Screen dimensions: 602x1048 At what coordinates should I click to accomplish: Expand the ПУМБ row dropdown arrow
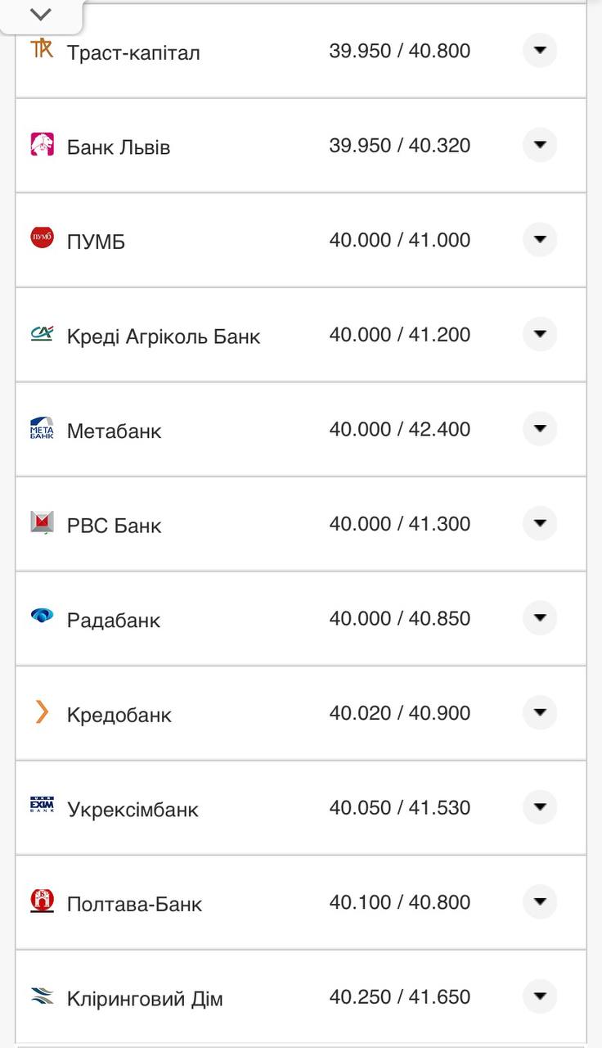click(540, 240)
